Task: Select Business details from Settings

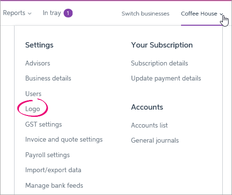Action: click(48, 79)
